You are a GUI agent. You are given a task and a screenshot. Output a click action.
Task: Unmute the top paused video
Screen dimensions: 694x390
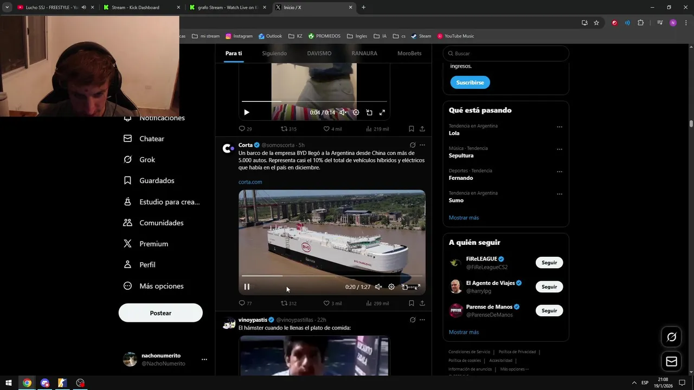tap(343, 112)
